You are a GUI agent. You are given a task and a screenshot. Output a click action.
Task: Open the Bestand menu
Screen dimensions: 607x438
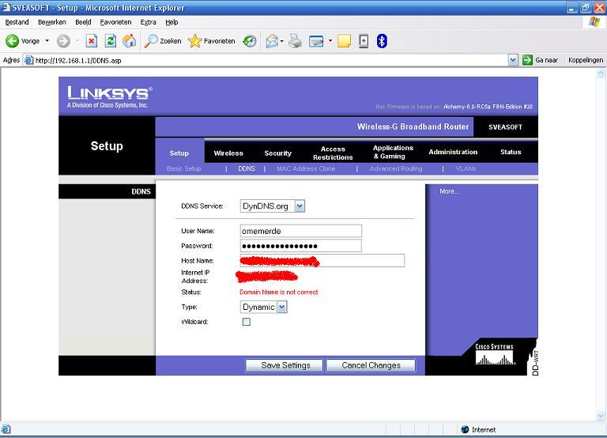pos(17,22)
